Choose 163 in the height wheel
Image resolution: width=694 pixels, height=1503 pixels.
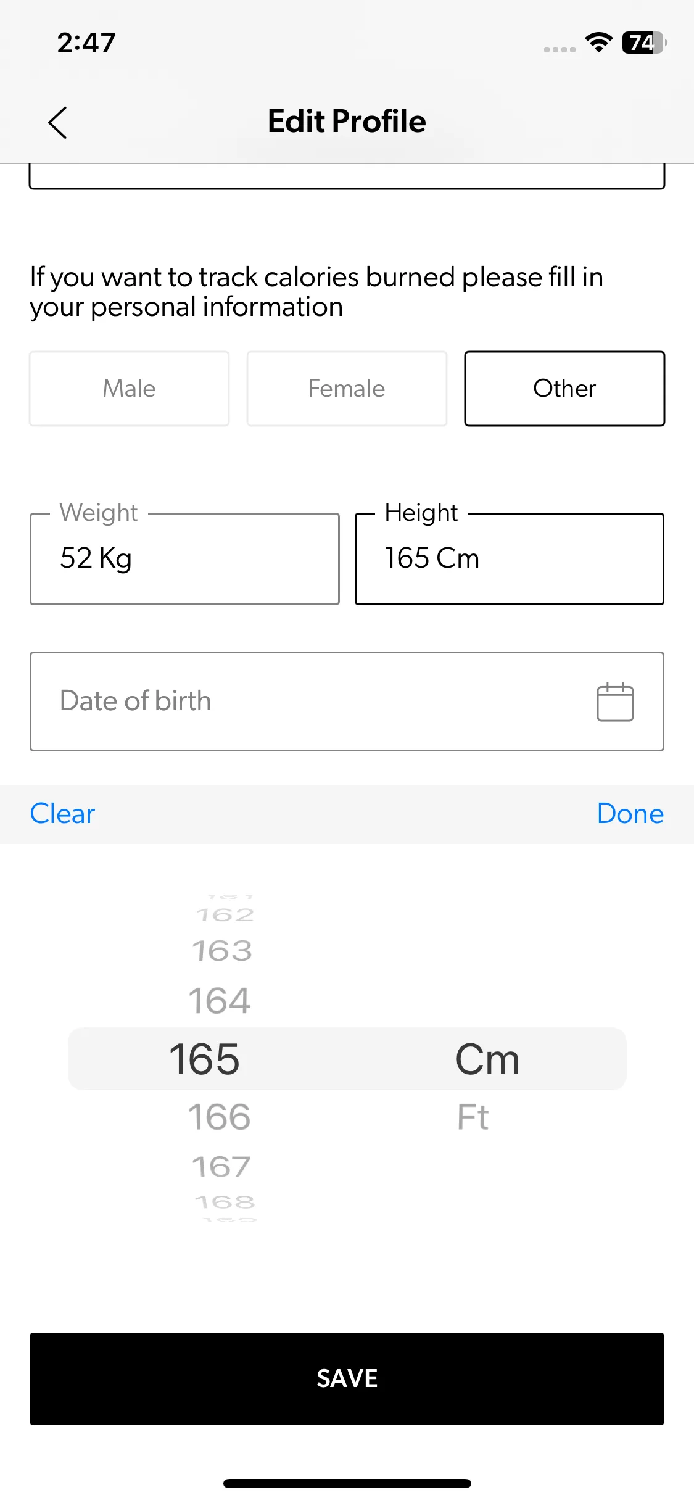(x=222, y=951)
